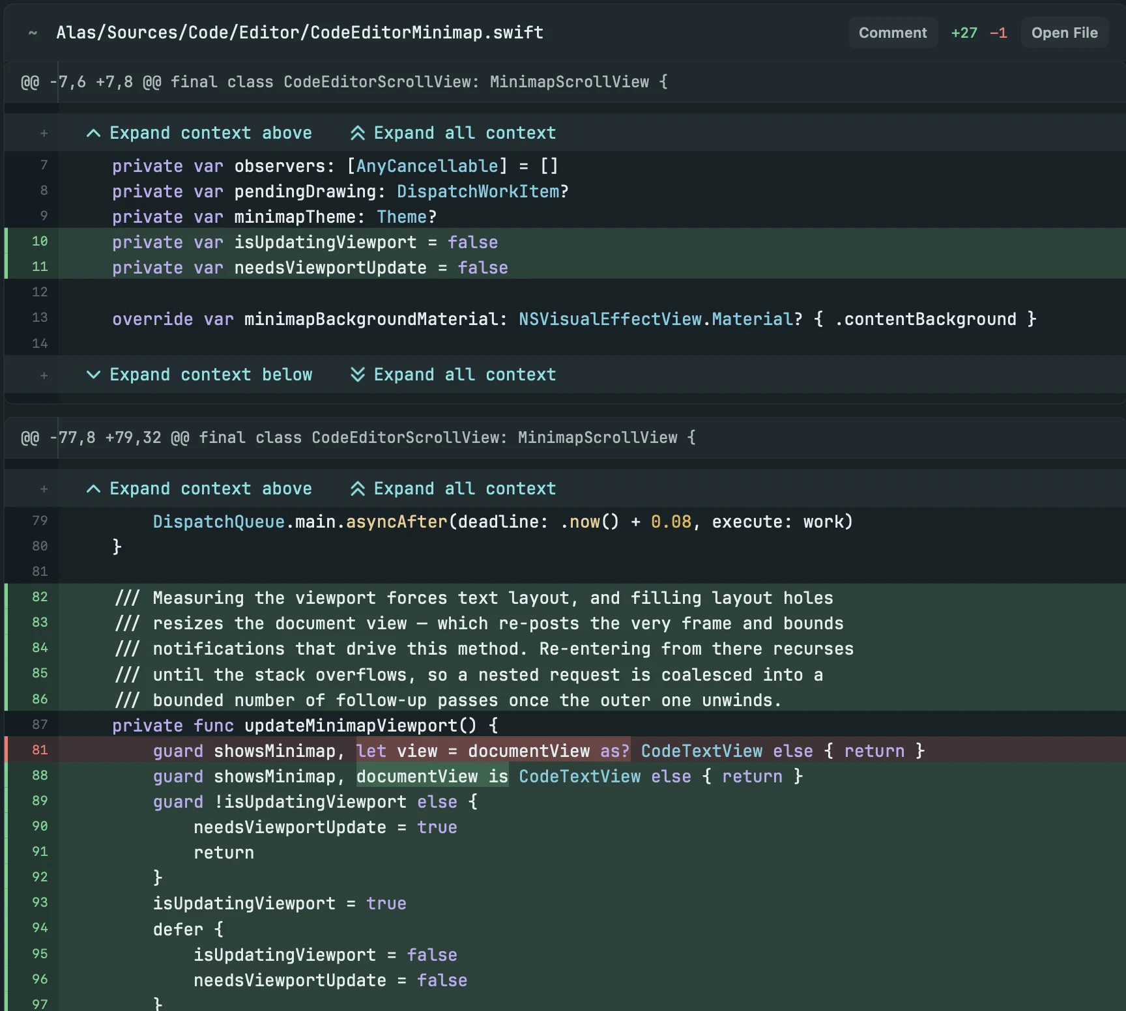1126x1011 pixels.
Task: Click the hunk header @@ -7,6 +7,8
Action: [x=344, y=82]
